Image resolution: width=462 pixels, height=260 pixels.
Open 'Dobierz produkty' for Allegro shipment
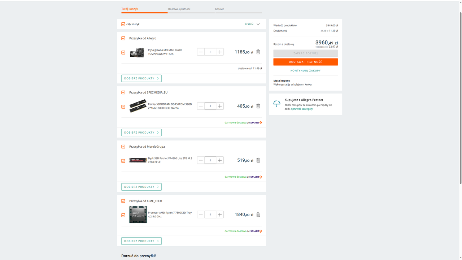[x=141, y=78]
